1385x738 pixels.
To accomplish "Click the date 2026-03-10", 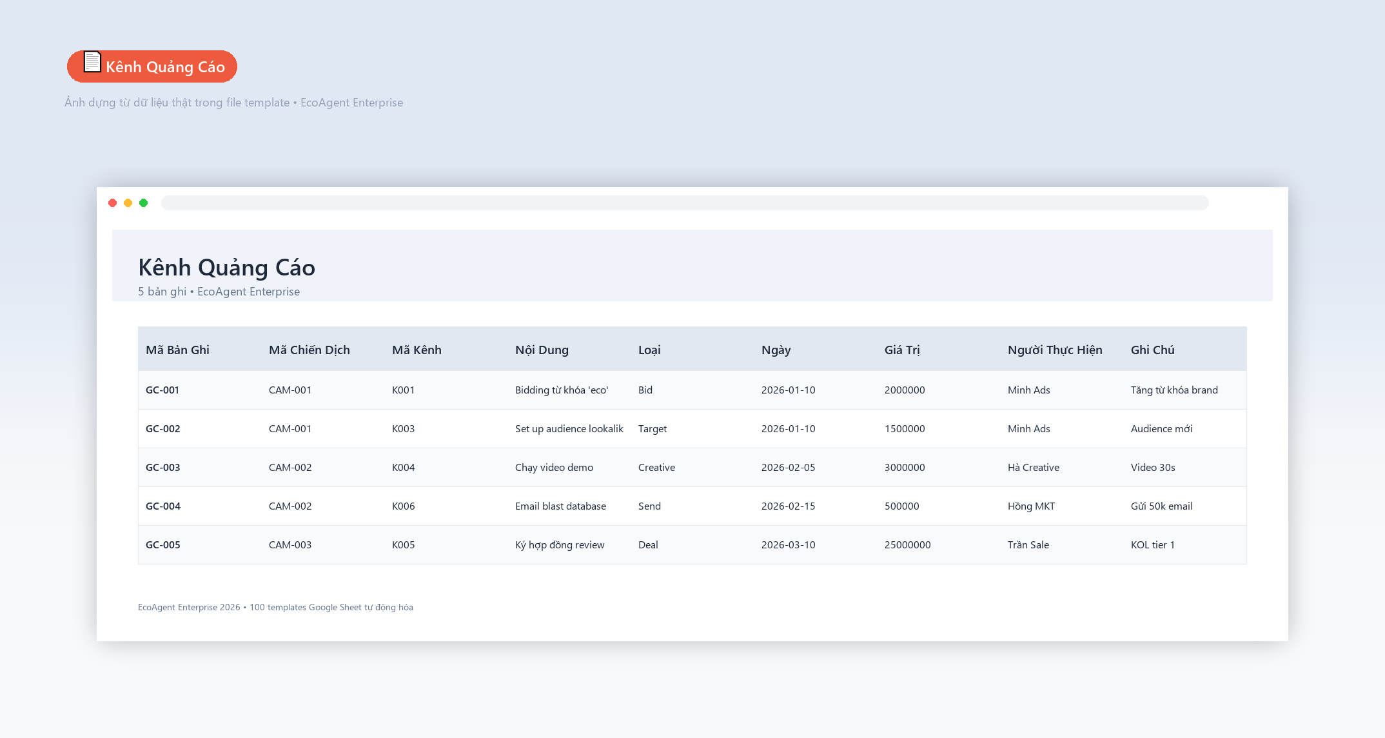I will tap(788, 544).
